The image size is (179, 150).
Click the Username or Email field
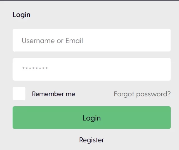click(91, 40)
